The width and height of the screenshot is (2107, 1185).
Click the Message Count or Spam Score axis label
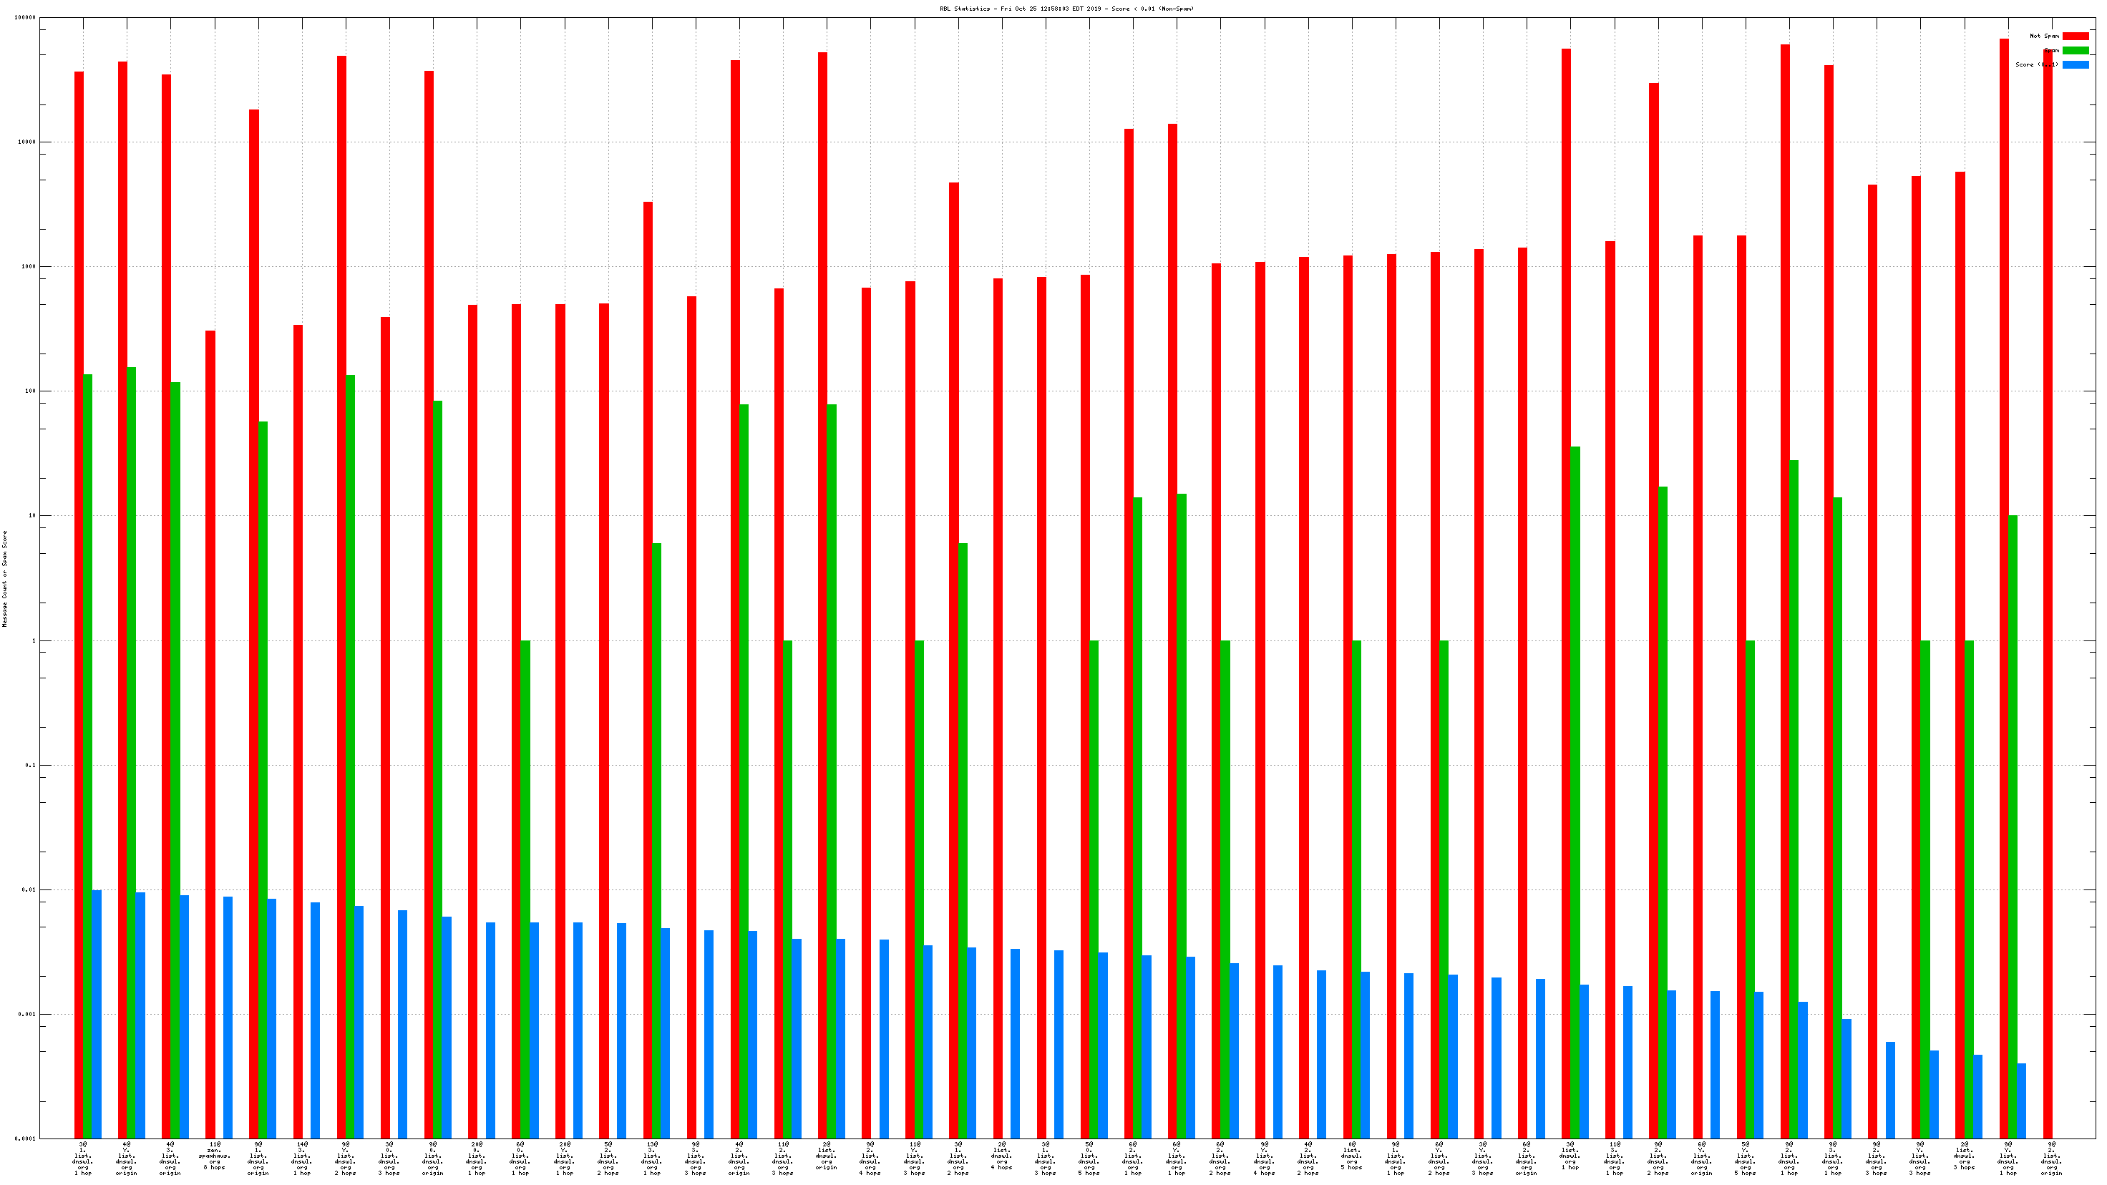[x=5, y=578]
